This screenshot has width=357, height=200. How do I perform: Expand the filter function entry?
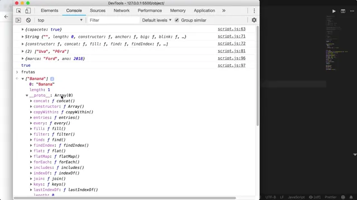click(x=31, y=134)
